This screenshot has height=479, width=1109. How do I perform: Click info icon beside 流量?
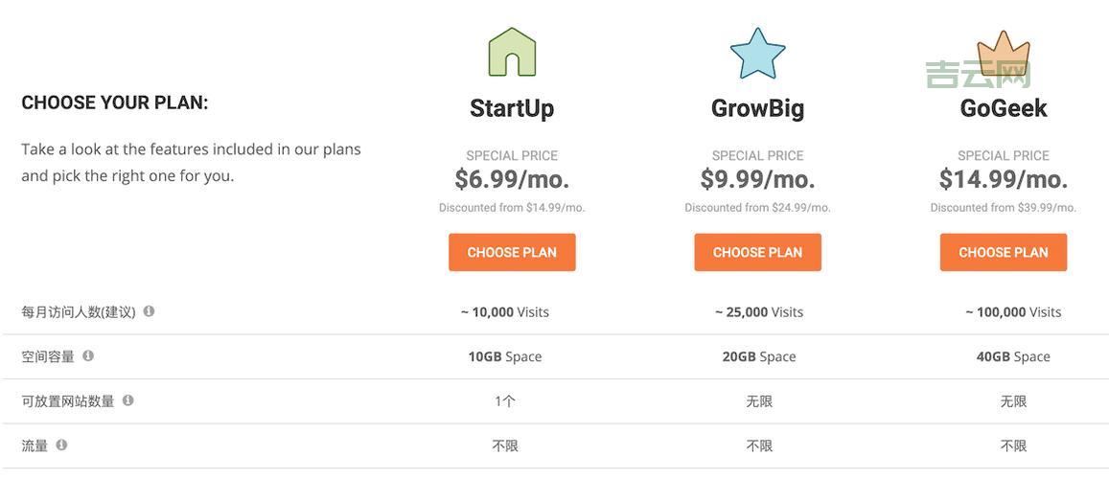[61, 445]
